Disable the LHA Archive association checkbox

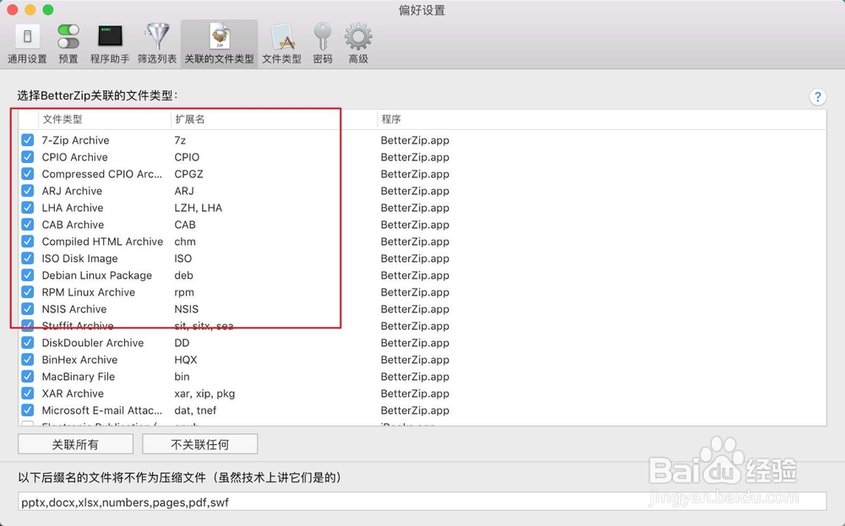click(x=28, y=208)
